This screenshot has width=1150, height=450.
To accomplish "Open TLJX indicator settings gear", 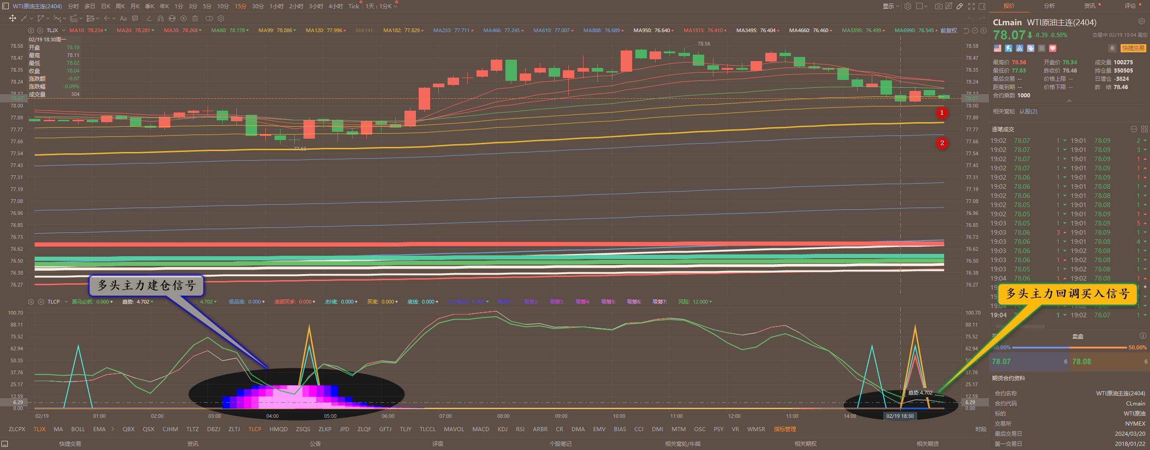I will (31, 30).
